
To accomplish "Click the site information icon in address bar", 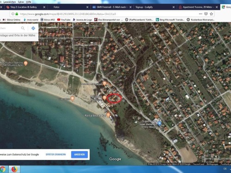I will pyautogui.click(x=13, y=14).
